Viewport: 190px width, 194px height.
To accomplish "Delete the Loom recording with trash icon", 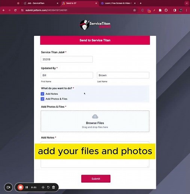I will coord(53,187).
